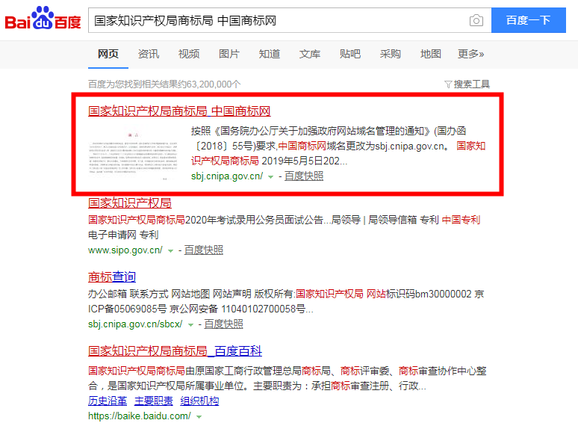Open 搜索工具 filter options
578x429 pixels.
[x=467, y=84]
